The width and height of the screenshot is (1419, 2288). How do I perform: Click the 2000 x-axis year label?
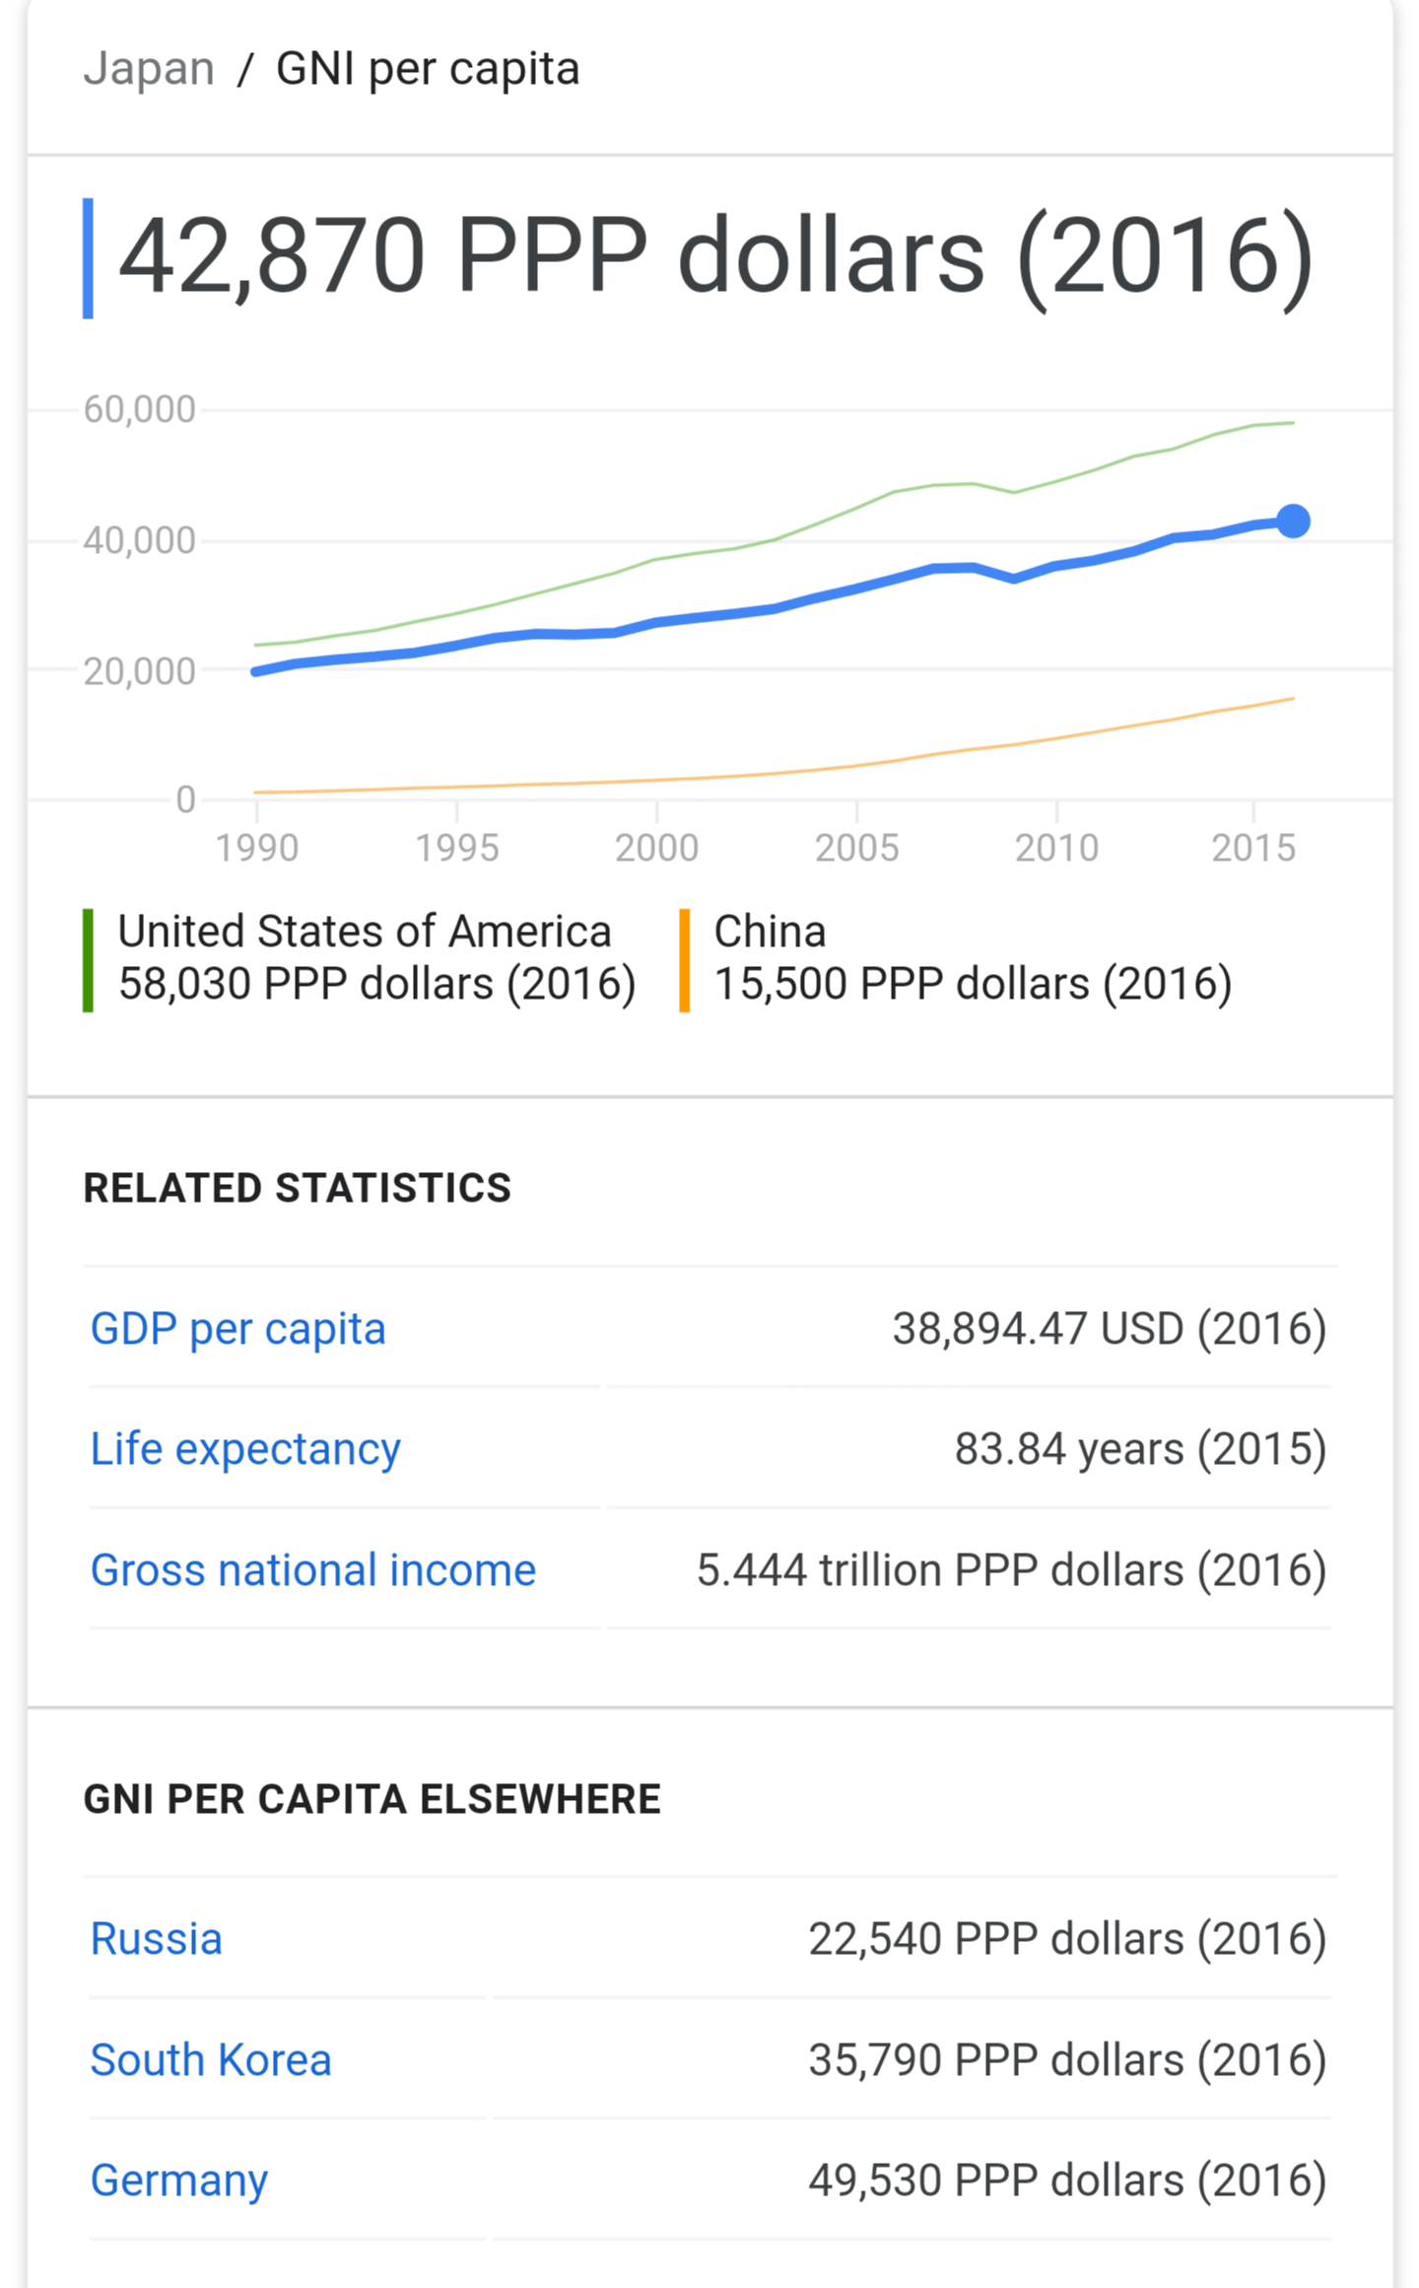(x=656, y=848)
